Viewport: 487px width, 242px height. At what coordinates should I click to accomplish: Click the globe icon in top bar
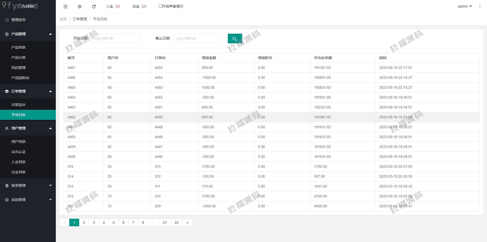click(x=80, y=7)
